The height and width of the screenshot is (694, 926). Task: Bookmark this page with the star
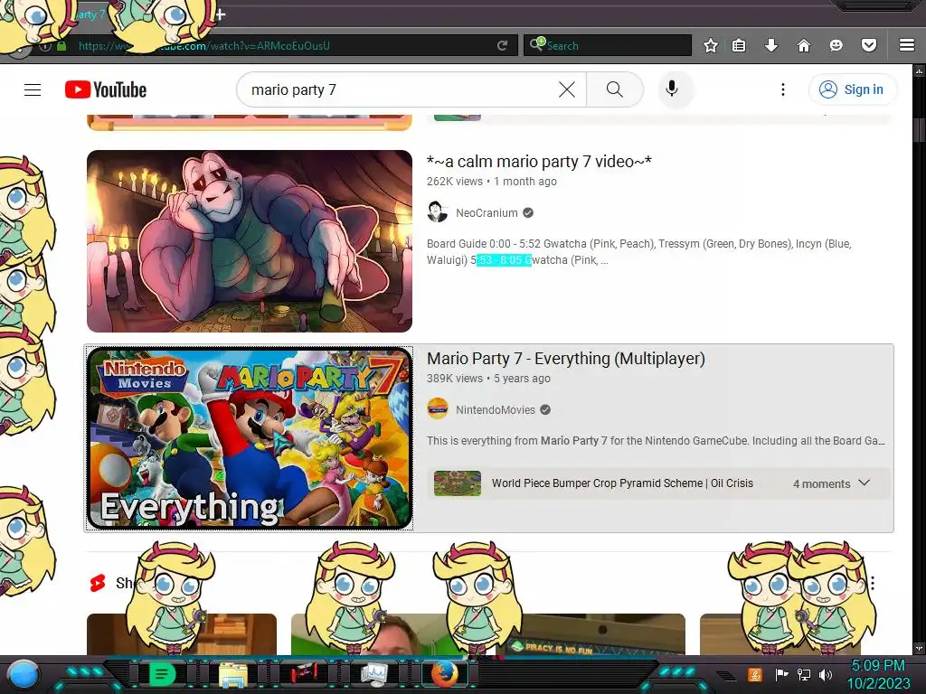[711, 45]
